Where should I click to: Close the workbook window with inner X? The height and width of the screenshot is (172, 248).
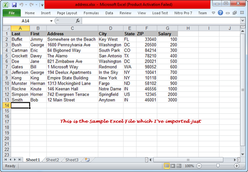coord(242,13)
